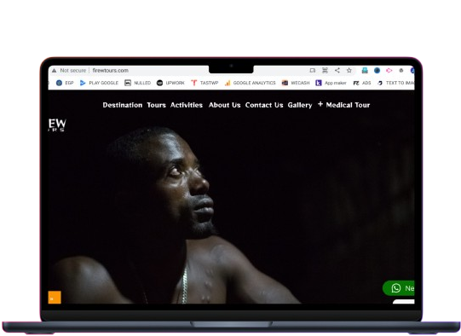Bookmark this page with the star icon
This screenshot has width=461, height=336.
click(349, 70)
